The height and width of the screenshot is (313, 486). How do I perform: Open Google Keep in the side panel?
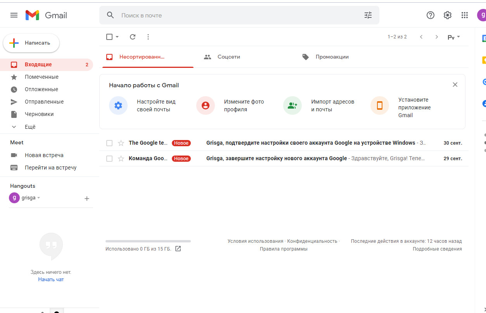[484, 60]
